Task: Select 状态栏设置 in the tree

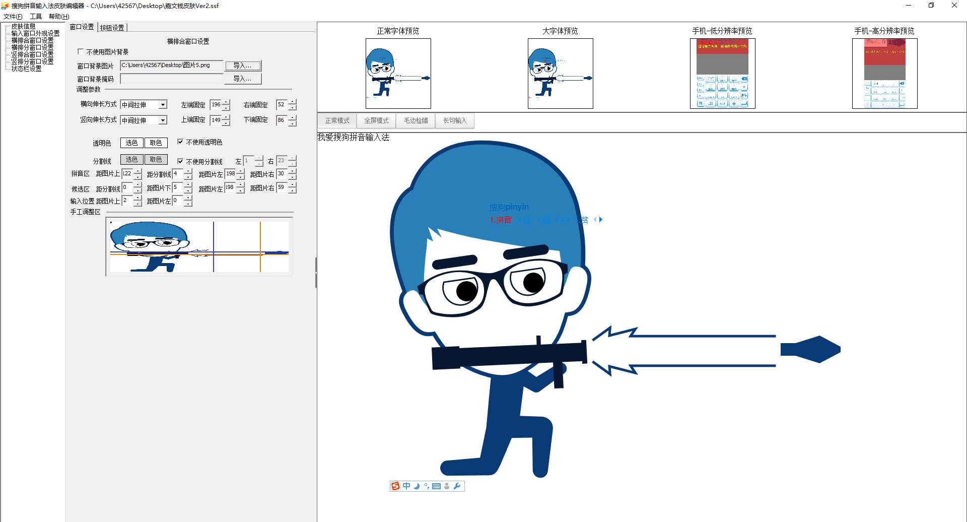Action: tap(26, 69)
